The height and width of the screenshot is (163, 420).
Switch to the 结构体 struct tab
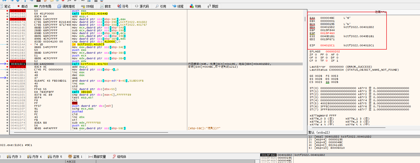119,157
